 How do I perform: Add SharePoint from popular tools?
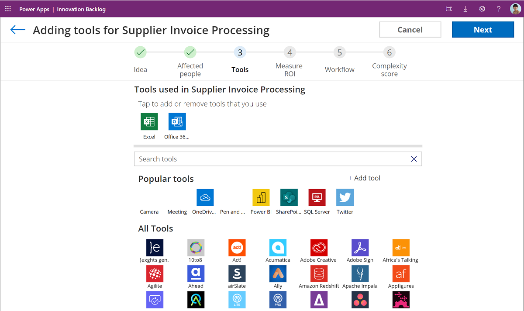pos(289,197)
